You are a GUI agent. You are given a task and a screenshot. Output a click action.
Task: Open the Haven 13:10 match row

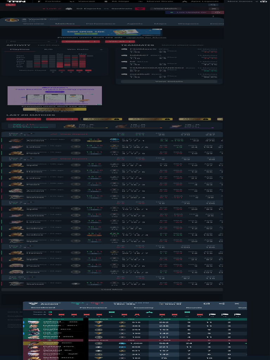112,171
